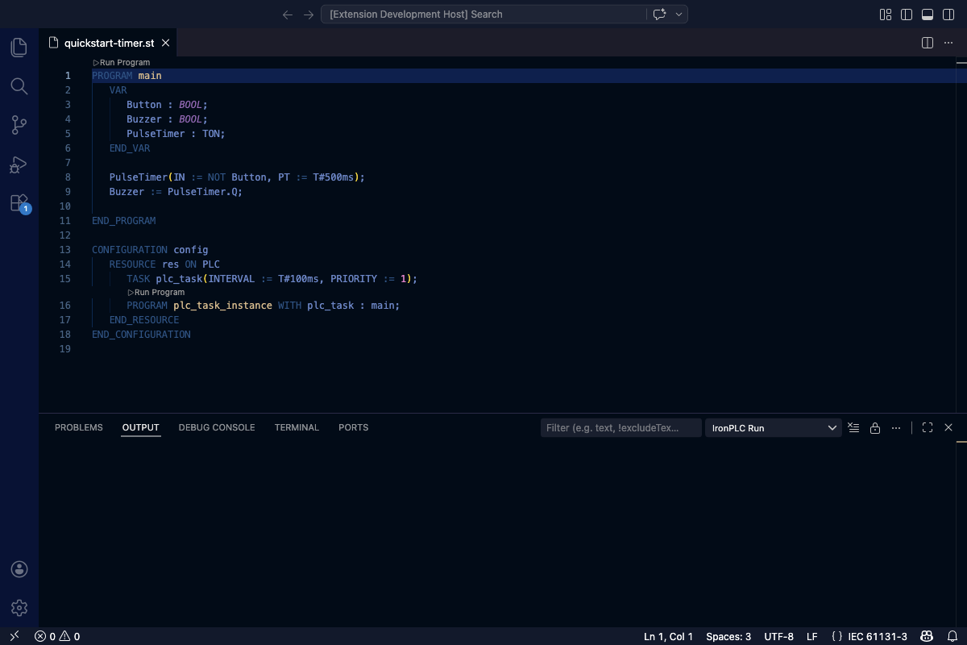Open the Run and Debug view

click(x=19, y=164)
